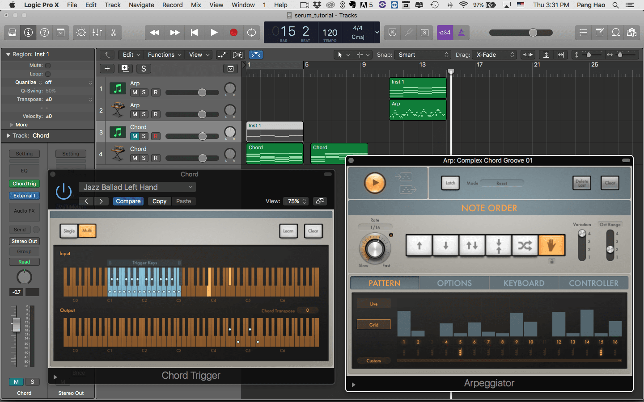The width and height of the screenshot is (644, 402).
Task: Open the Note Pads icon
Action: (x=600, y=33)
